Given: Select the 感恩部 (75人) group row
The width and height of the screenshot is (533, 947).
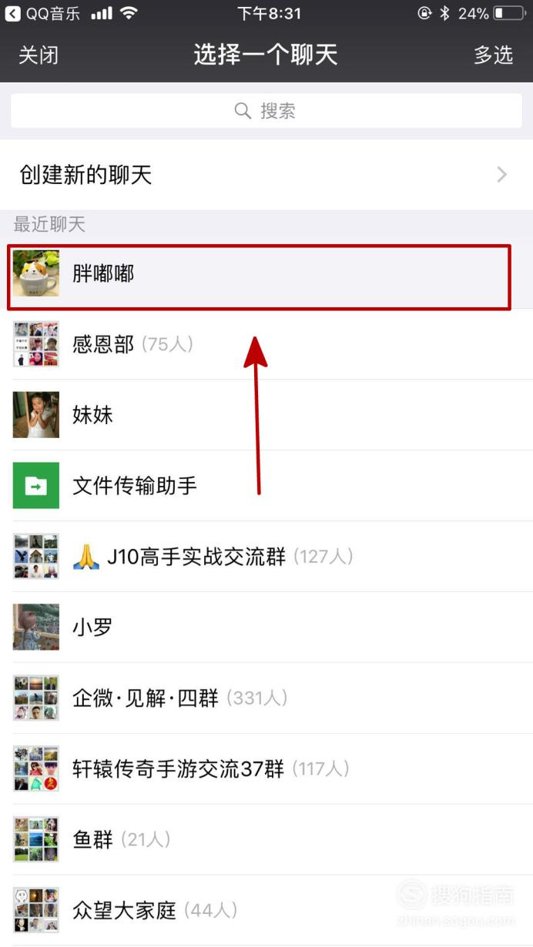Looking at the screenshot, I should [266, 344].
